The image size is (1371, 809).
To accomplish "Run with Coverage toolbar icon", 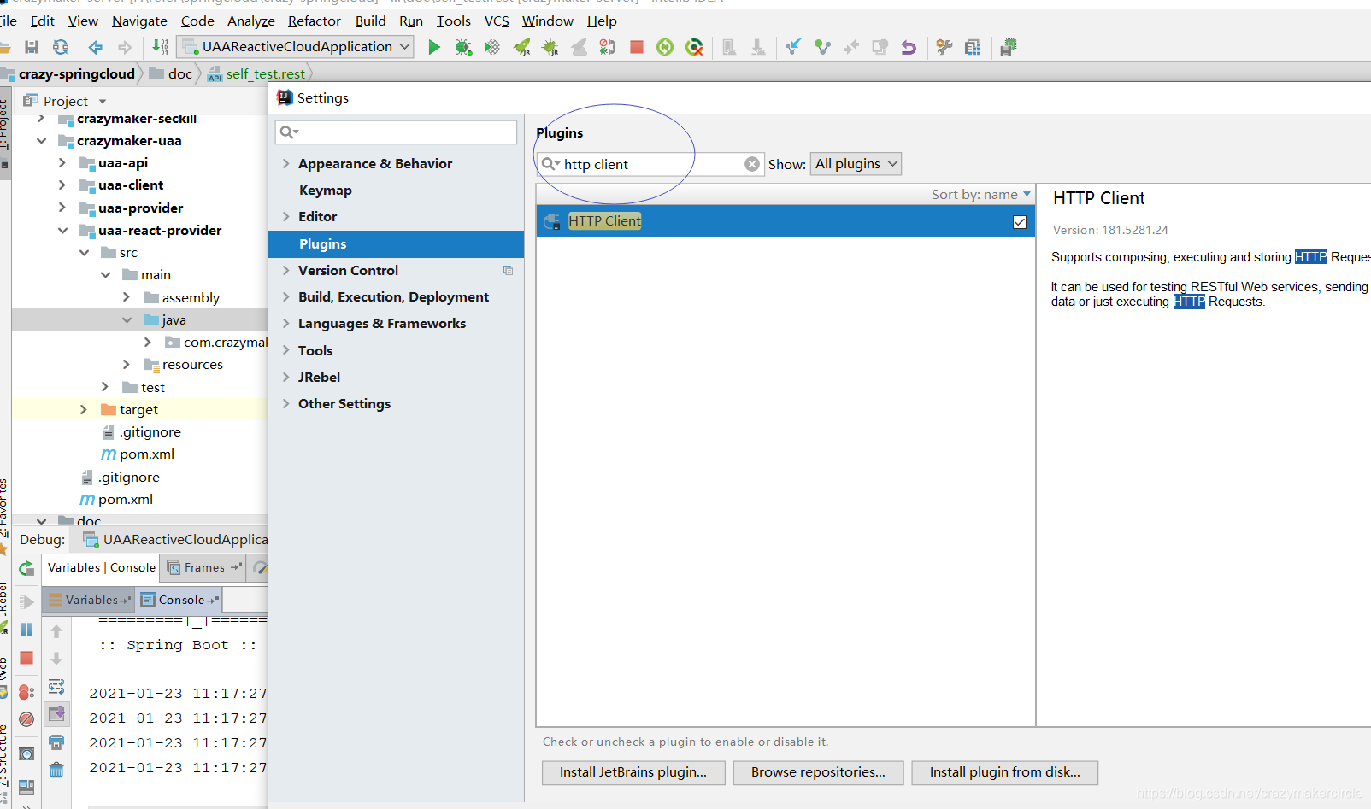I will (x=492, y=47).
